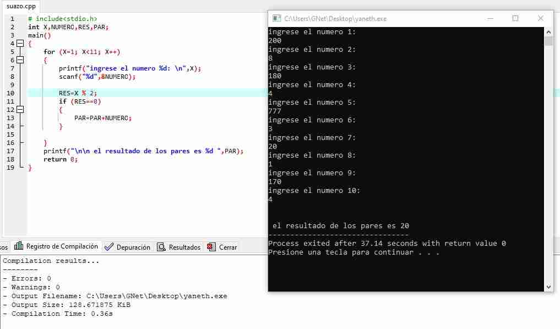
Task: Click the Resultados magnifier icon
Action: pos(161,247)
